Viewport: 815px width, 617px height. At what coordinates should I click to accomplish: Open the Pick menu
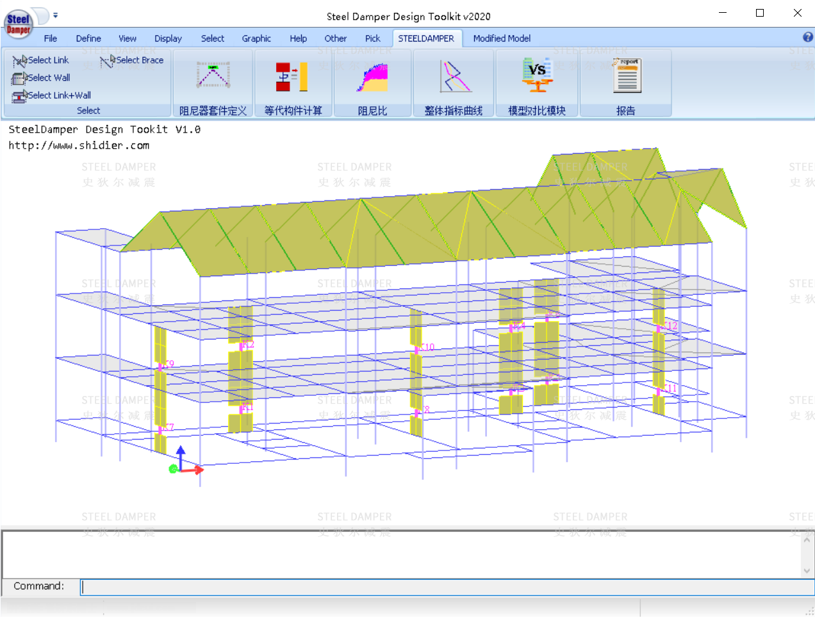(x=372, y=38)
